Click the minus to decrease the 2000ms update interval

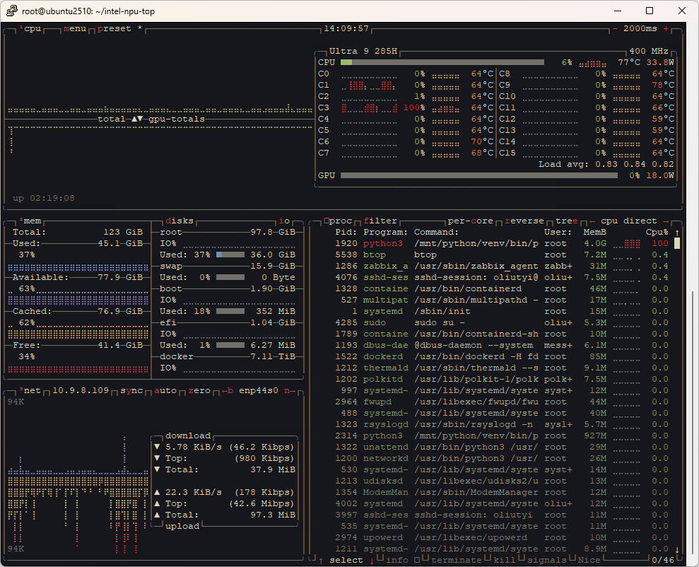(x=615, y=29)
